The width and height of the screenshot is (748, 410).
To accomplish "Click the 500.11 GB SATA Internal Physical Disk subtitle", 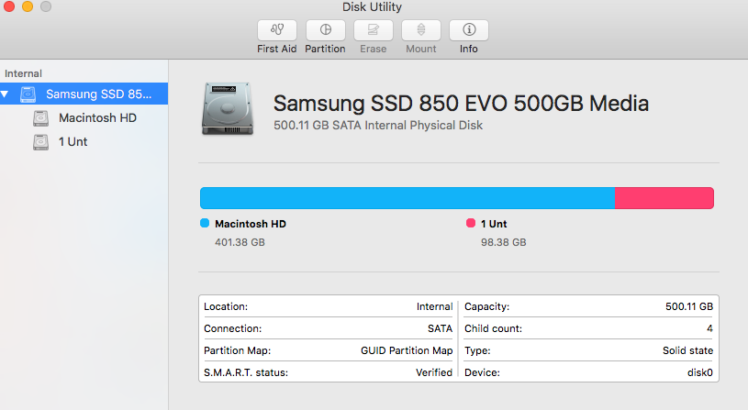I will [x=378, y=126].
